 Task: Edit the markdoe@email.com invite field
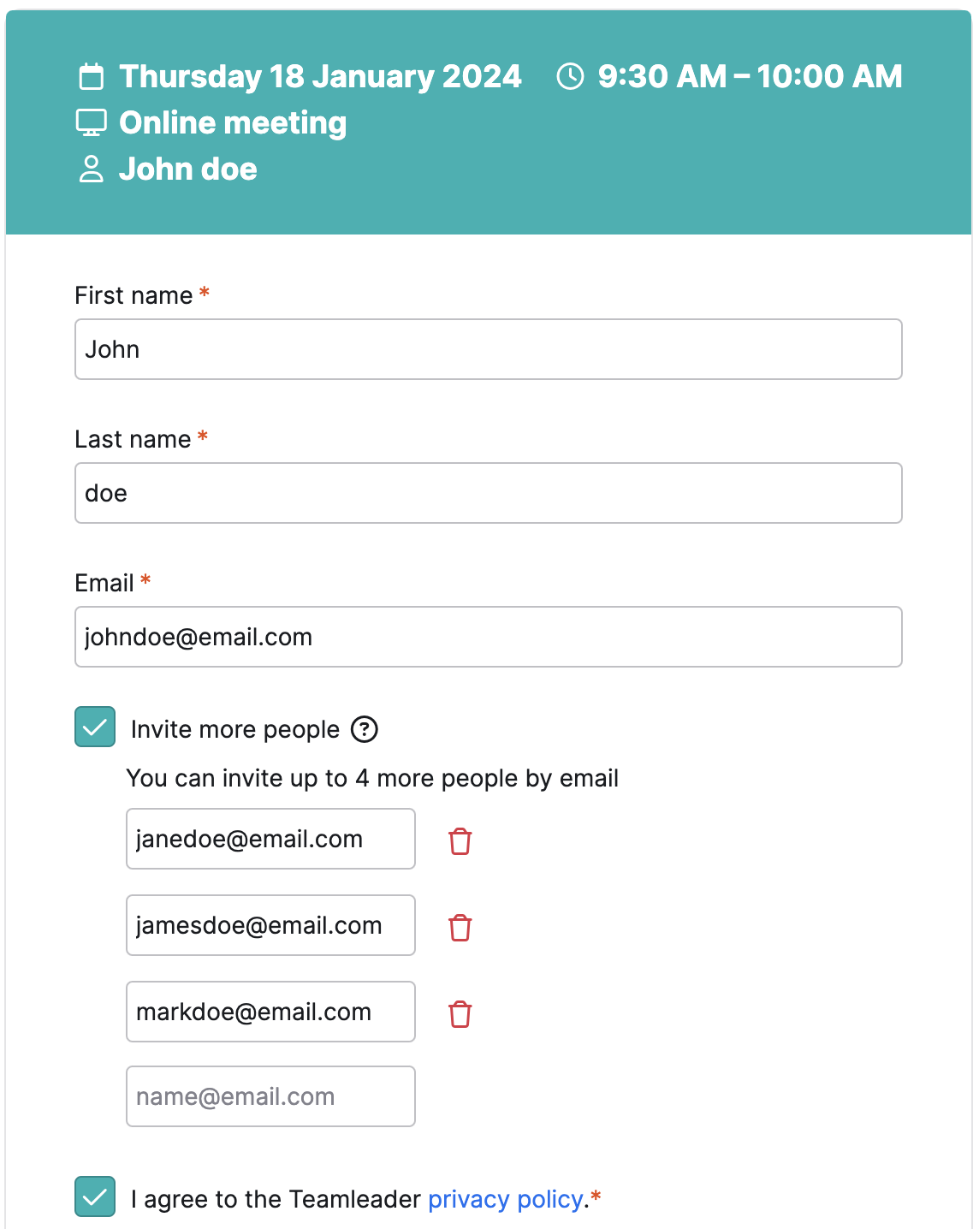[270, 1012]
